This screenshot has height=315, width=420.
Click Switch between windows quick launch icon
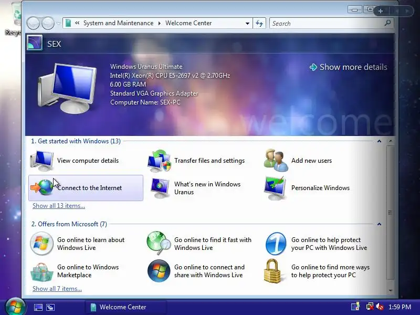[50, 307]
